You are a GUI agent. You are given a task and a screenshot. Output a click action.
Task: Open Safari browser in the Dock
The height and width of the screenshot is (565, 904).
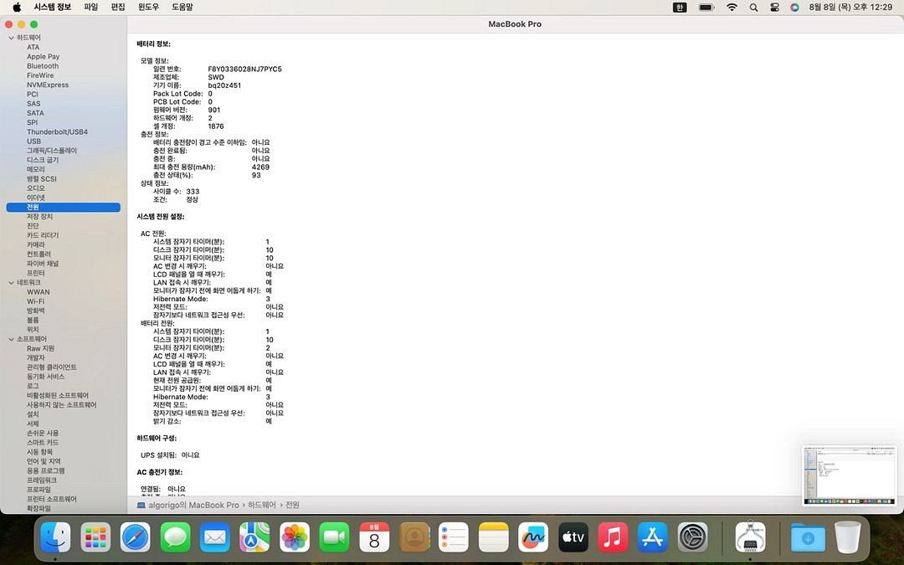tap(136, 537)
